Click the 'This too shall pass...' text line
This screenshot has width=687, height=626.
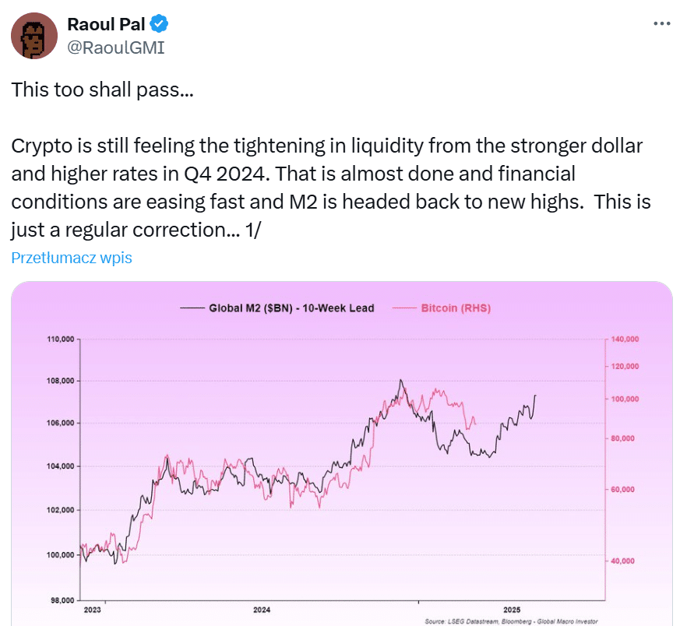point(103,90)
